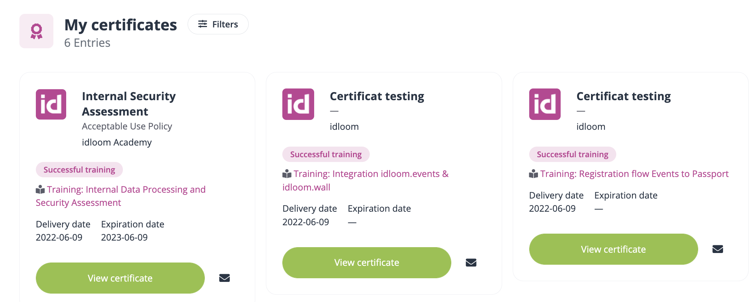The height and width of the screenshot is (302, 749).
Task: Click envelope icon on rightmost Certificat testing card
Action: point(718,249)
